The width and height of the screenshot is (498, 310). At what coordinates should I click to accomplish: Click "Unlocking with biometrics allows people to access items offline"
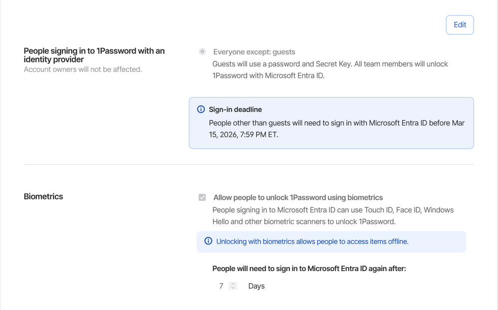pyautogui.click(x=312, y=242)
